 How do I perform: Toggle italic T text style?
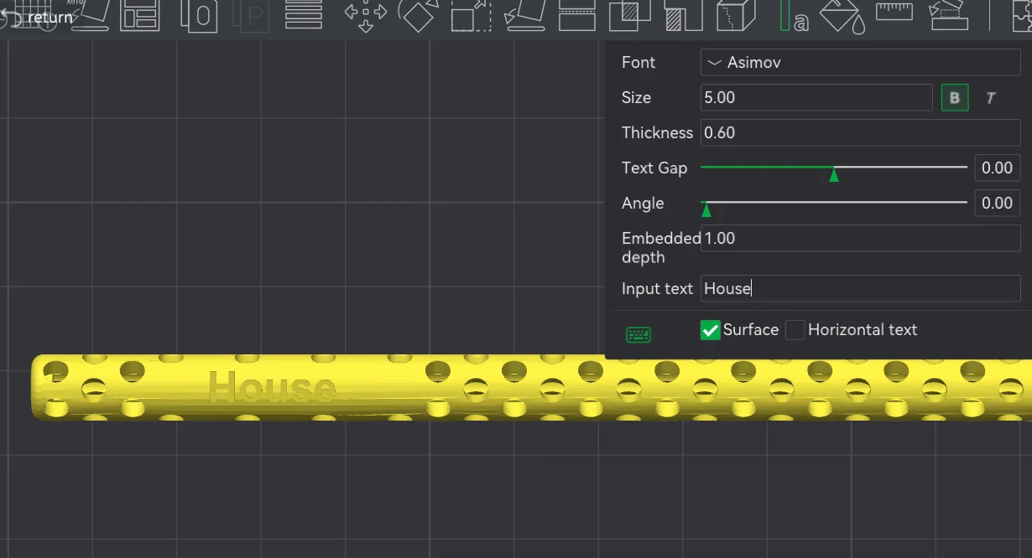pyautogui.click(x=990, y=98)
